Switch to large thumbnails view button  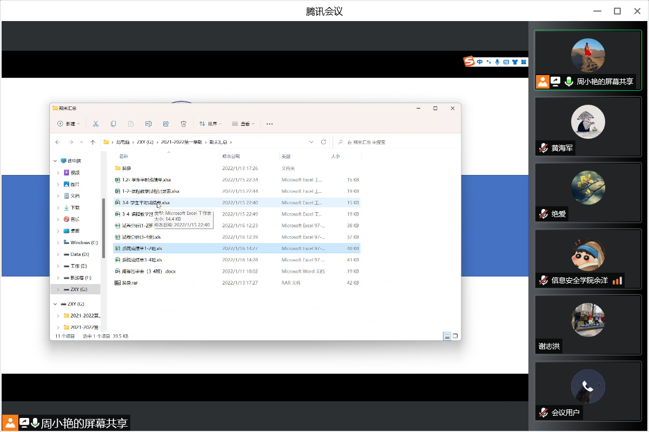point(456,336)
